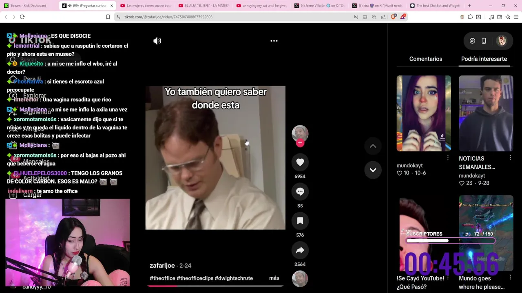Screen dimensions: 522x293
Task: Switch to the 'annoying my cat' tab
Action: 262,6
